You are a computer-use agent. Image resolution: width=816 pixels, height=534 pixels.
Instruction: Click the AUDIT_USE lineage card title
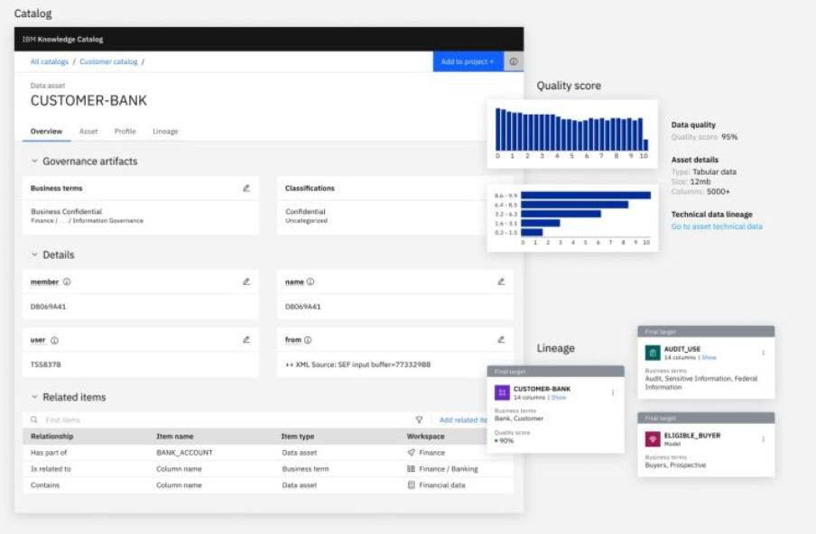tap(682, 349)
